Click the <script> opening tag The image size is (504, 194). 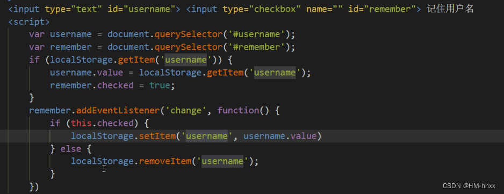(29, 22)
